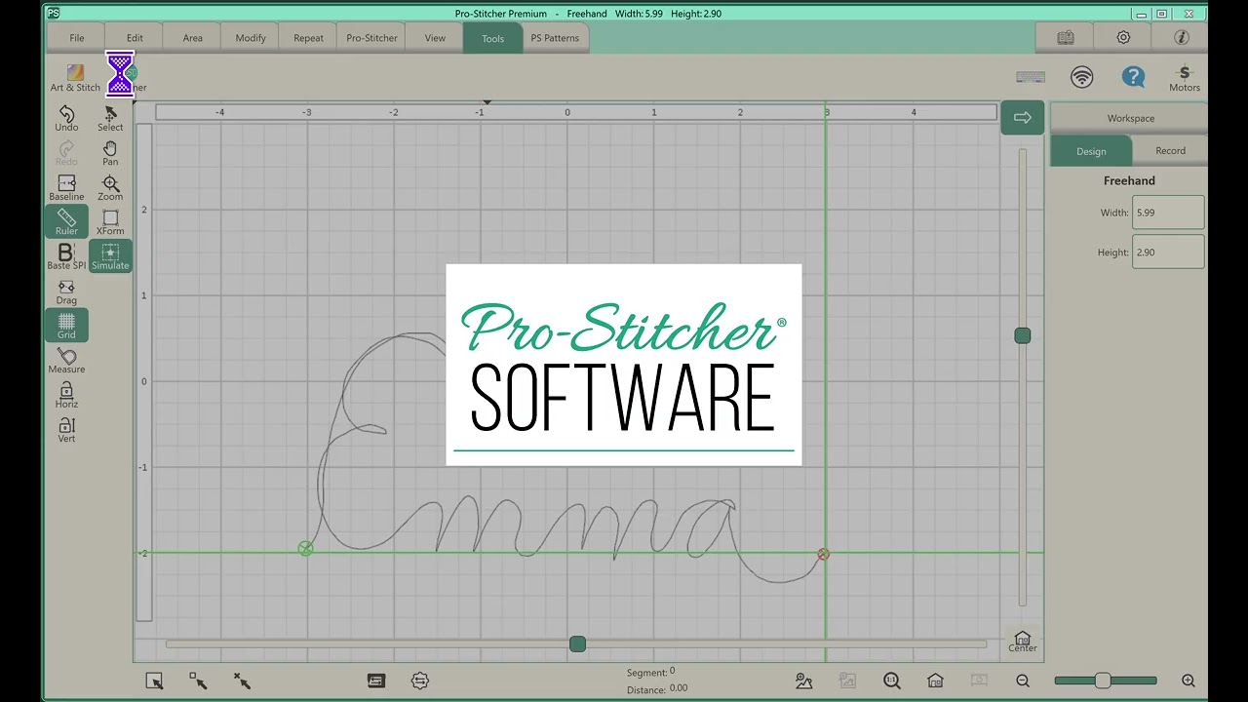Screen dimensions: 1248x702
Task: Click the Center home button
Action: (1023, 641)
